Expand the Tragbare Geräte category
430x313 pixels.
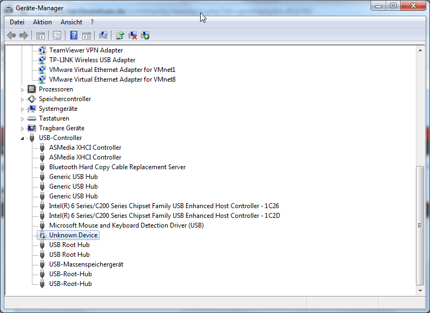coord(23,129)
